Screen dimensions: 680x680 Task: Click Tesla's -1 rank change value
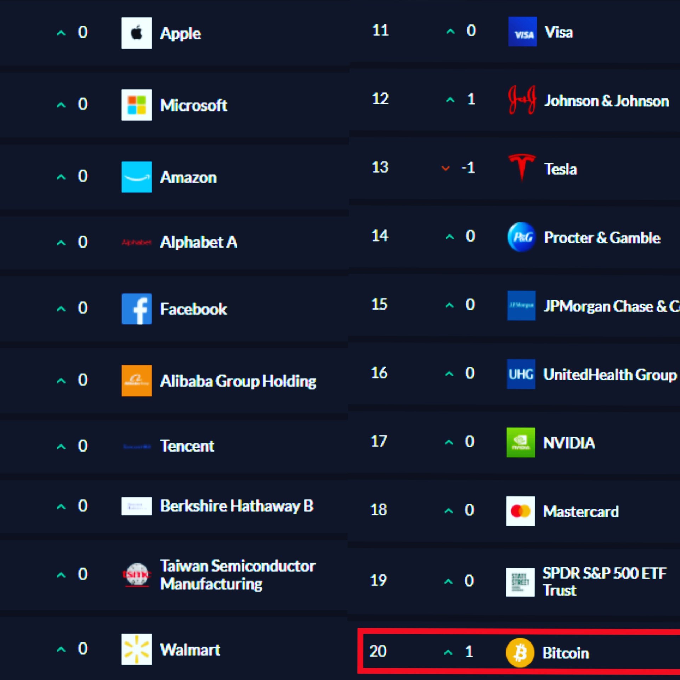pyautogui.click(x=468, y=168)
